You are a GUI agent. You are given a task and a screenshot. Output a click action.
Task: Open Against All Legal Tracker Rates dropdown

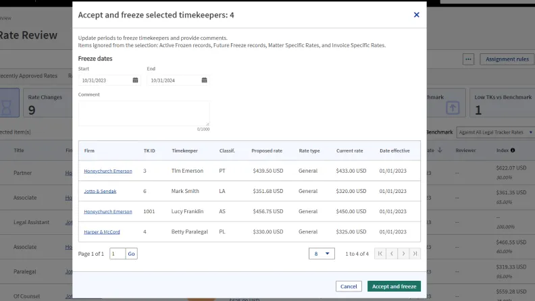pos(494,132)
